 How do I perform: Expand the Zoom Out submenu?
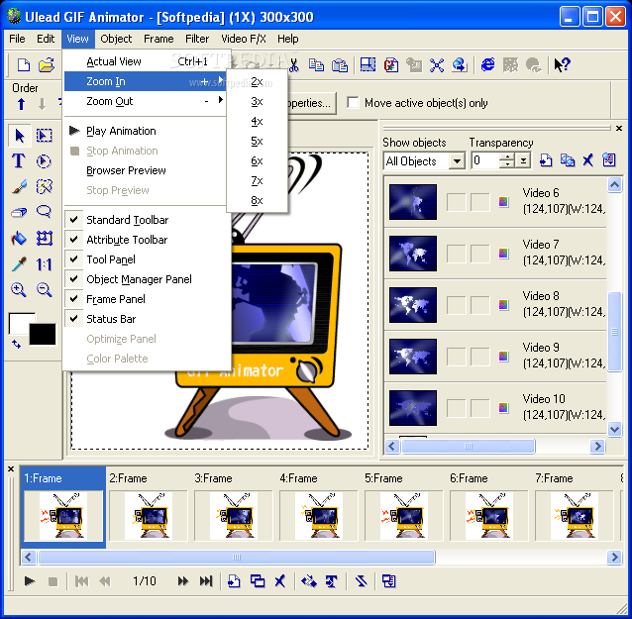[145, 101]
